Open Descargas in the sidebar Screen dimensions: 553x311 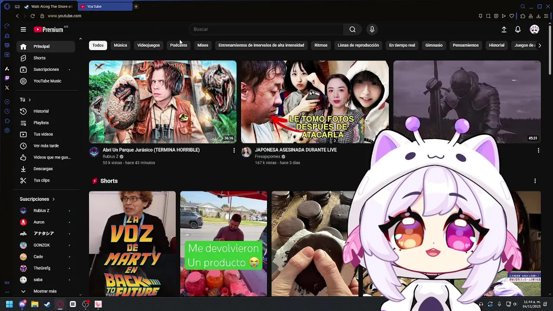[x=46, y=169]
